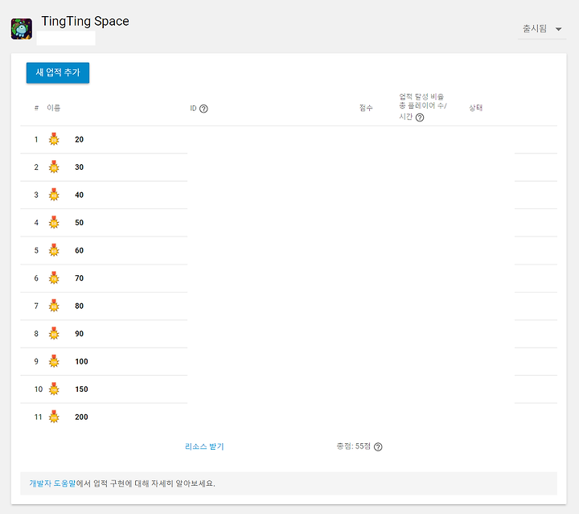Click the 업적 달성 비율 help icon
This screenshot has height=514, width=579.
[420, 117]
